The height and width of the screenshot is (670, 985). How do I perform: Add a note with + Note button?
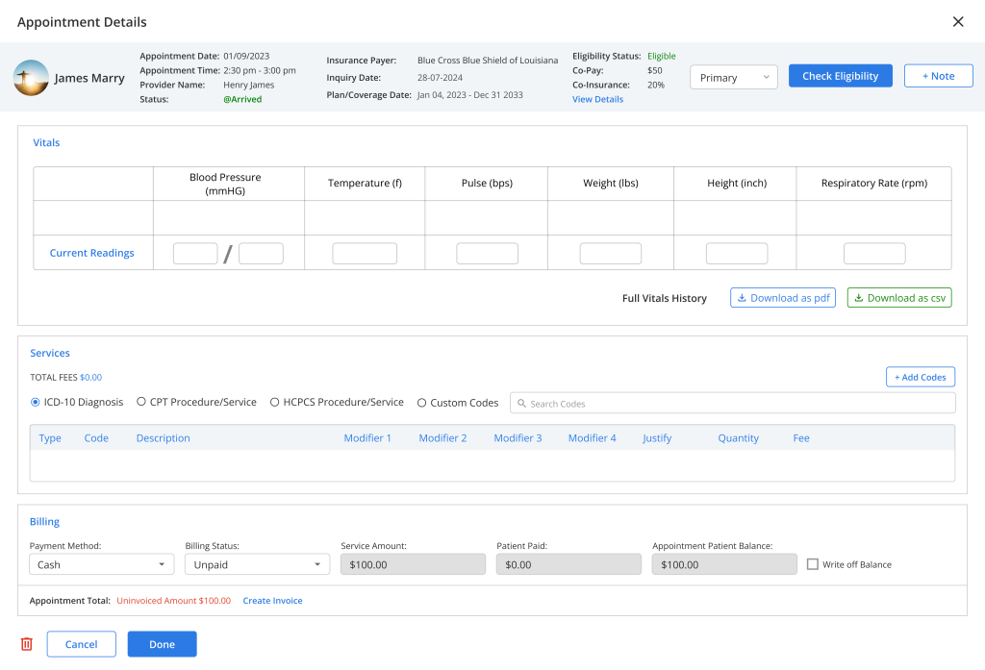[x=938, y=76]
